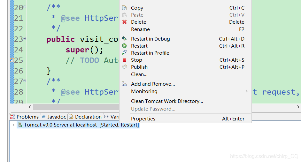Click the green Restart play icon
Image resolution: width=301 pixels, height=162 pixels.
point(124,46)
